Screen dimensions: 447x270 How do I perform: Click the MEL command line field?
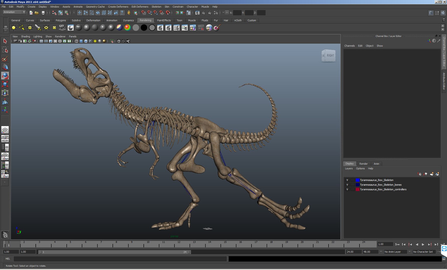(120, 259)
